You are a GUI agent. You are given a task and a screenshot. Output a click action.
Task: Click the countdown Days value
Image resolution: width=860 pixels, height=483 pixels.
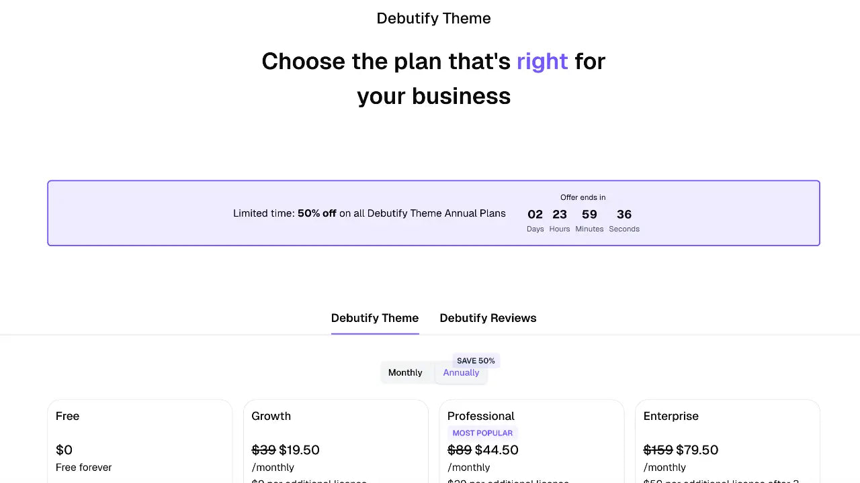[535, 214]
